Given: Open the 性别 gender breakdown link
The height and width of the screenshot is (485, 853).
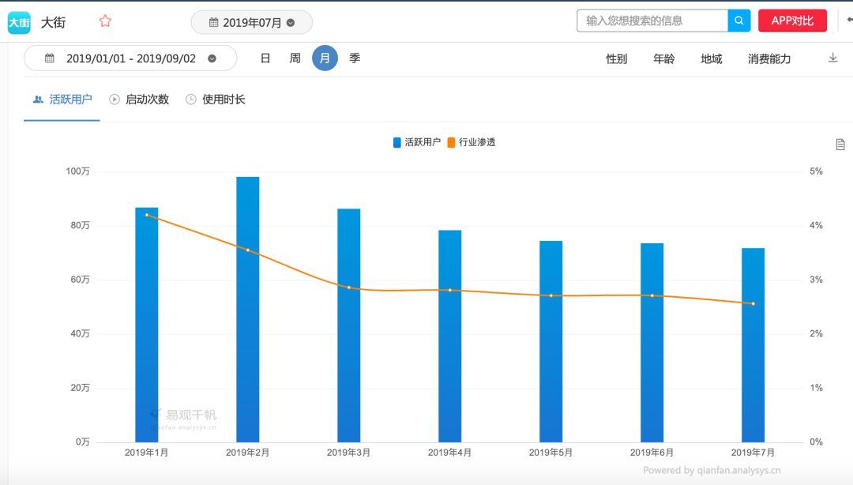Looking at the screenshot, I should tap(616, 58).
